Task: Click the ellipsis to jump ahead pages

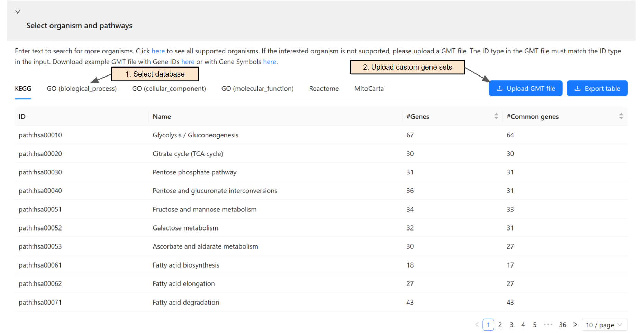Action: pos(548,324)
